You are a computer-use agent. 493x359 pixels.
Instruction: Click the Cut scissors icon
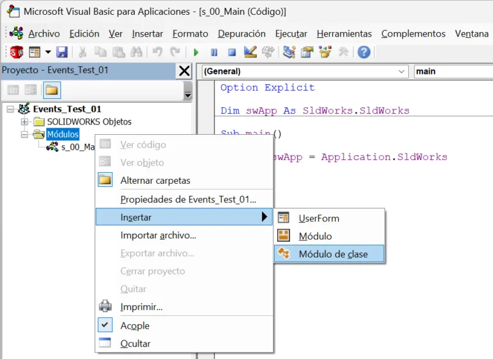[x=82, y=52]
